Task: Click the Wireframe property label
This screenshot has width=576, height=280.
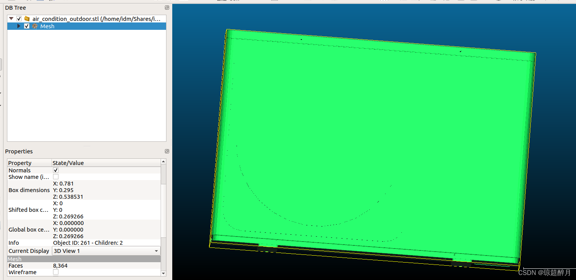Action: [x=22, y=272]
